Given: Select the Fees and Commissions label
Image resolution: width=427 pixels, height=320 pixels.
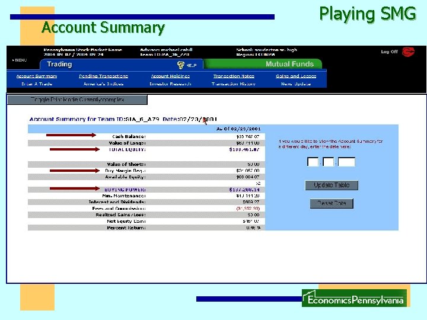Looking at the screenshot, I should (119, 209).
